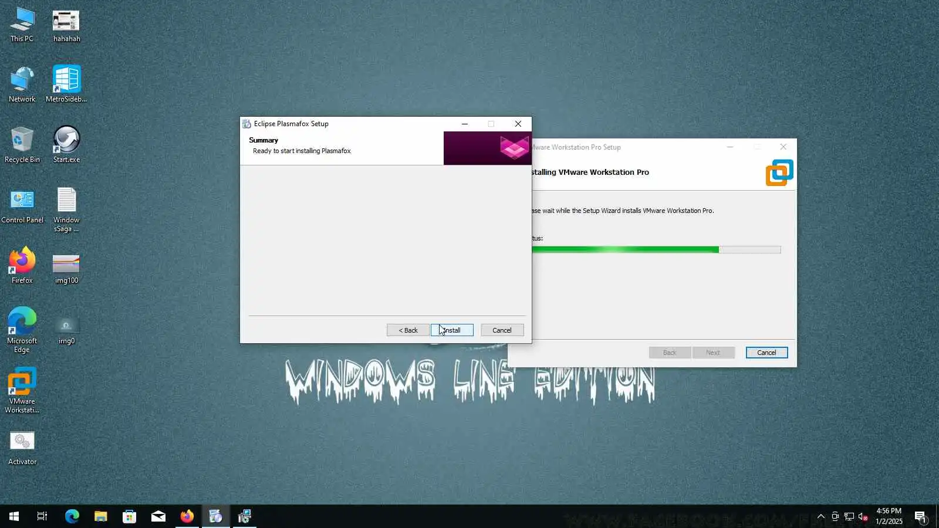939x528 pixels.
Task: Open the clock showing 4:56 PM
Action: [889, 516]
